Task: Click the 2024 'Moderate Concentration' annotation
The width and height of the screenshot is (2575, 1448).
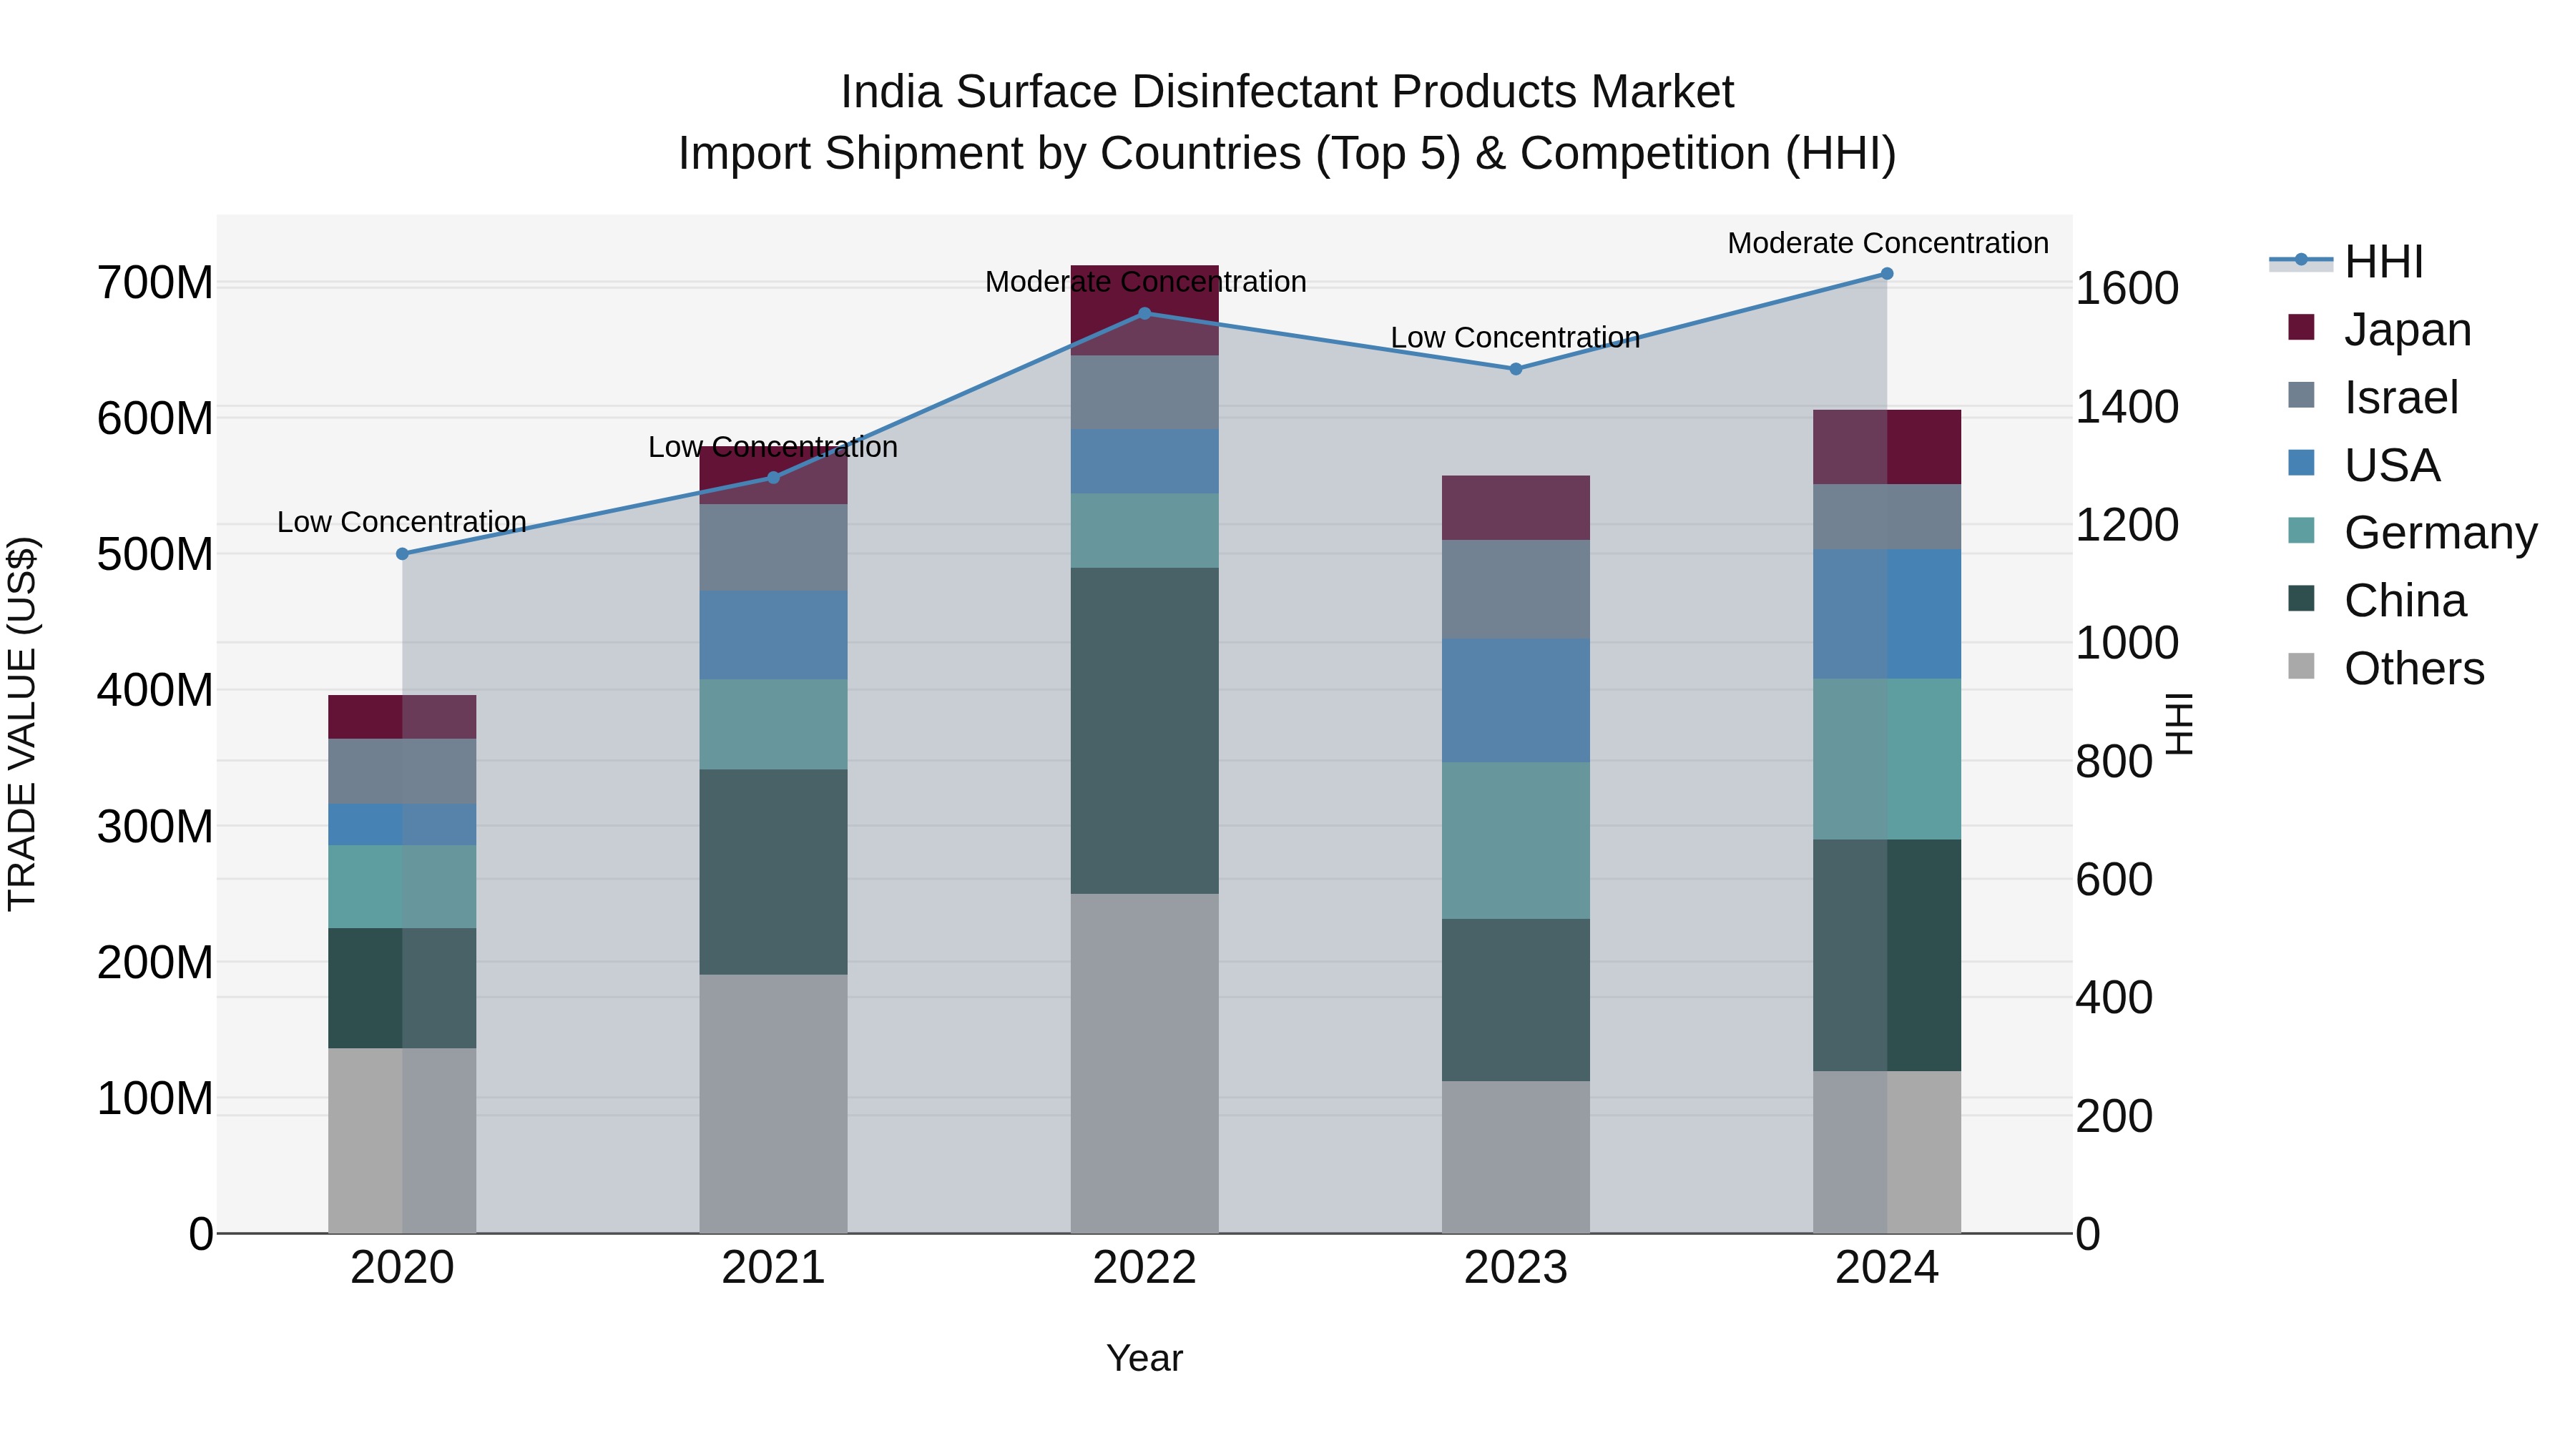Action: pos(1888,243)
